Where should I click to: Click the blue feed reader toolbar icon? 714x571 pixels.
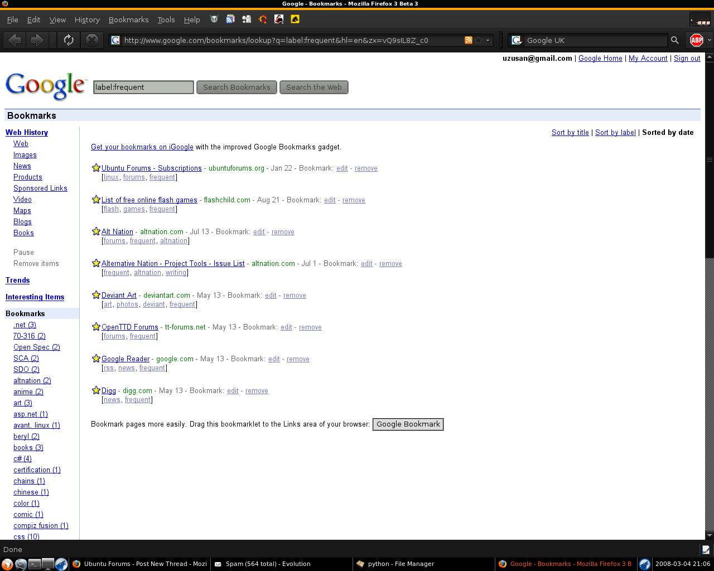[x=230, y=19]
